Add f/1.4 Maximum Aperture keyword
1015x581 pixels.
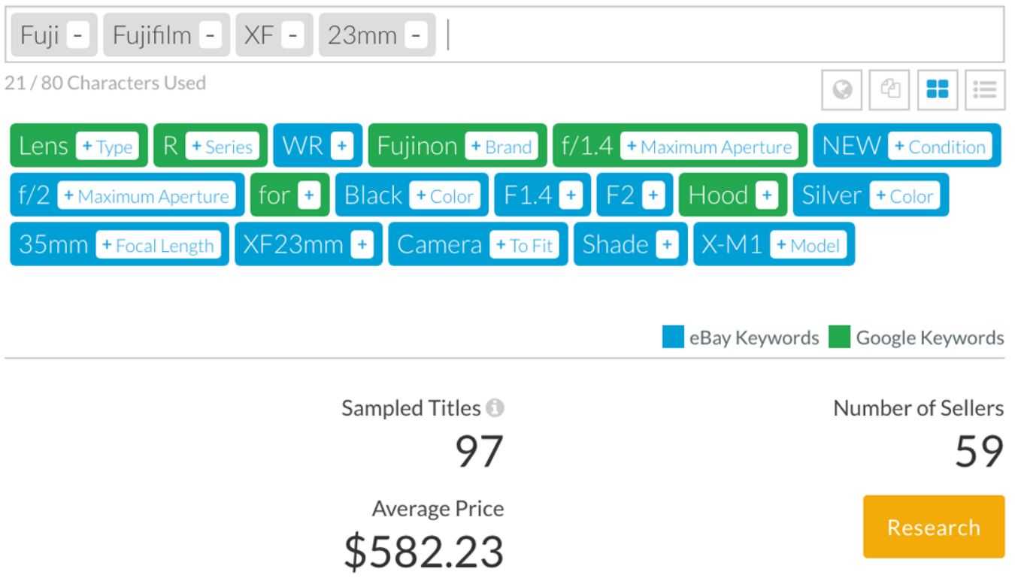(x=709, y=147)
